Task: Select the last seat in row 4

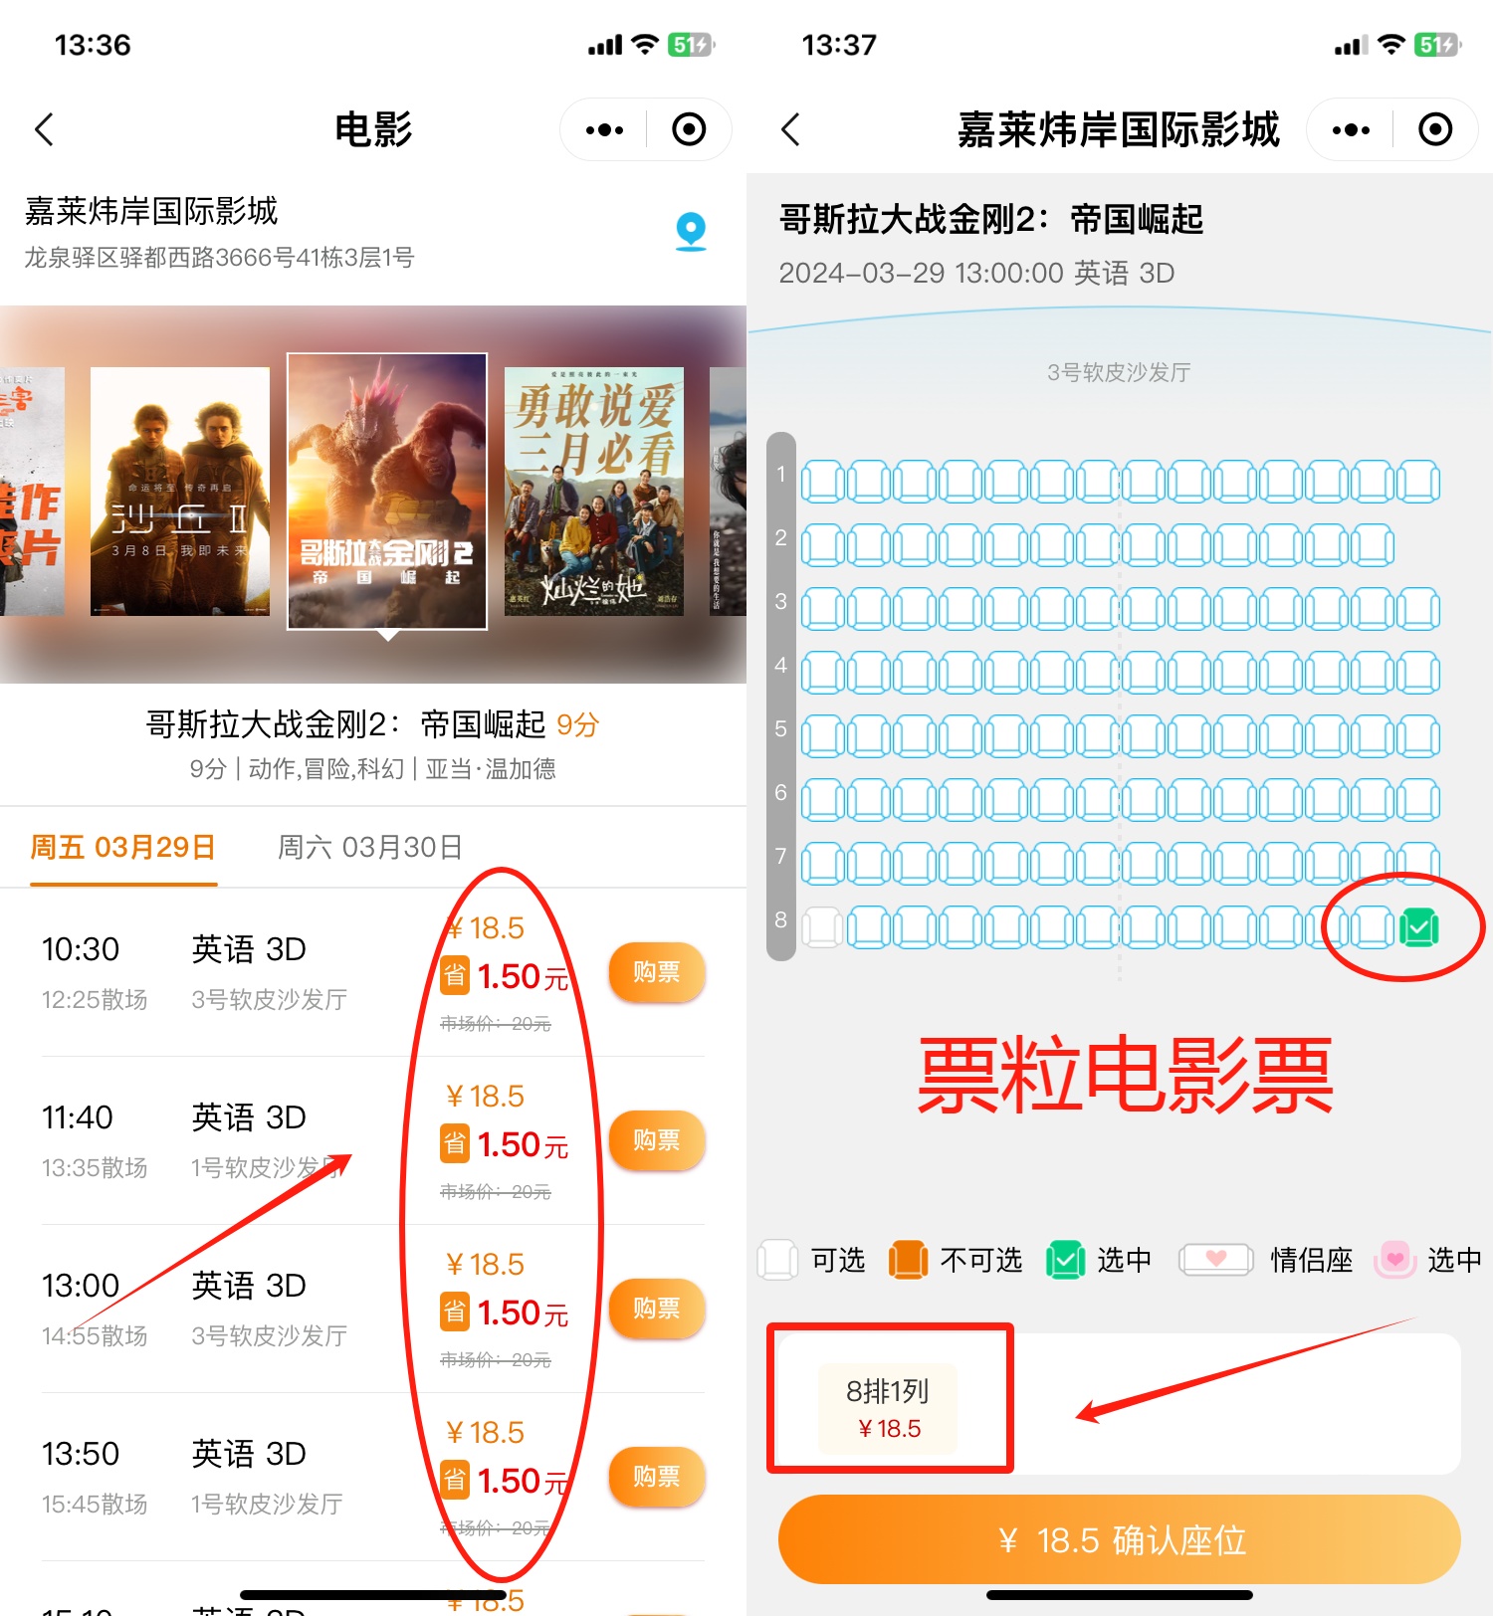Action: (x=1418, y=673)
